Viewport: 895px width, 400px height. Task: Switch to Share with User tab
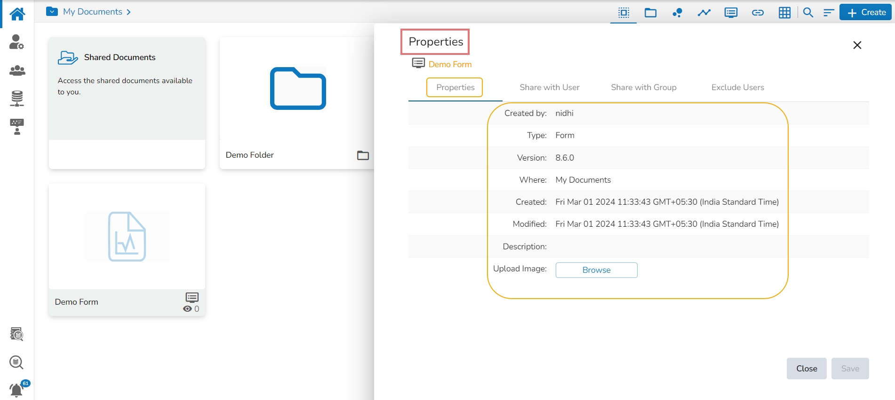point(549,87)
